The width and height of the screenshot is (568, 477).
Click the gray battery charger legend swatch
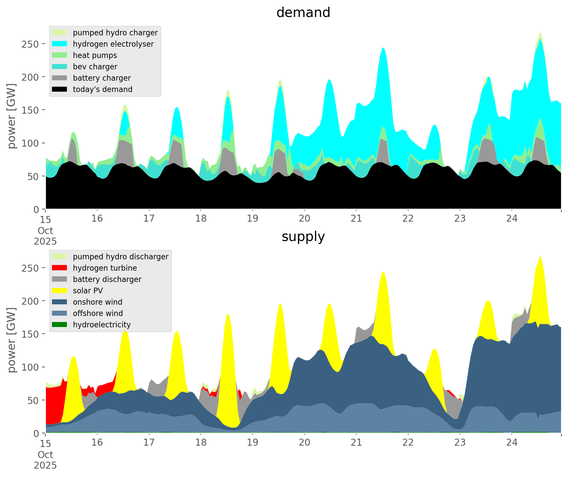tap(60, 78)
